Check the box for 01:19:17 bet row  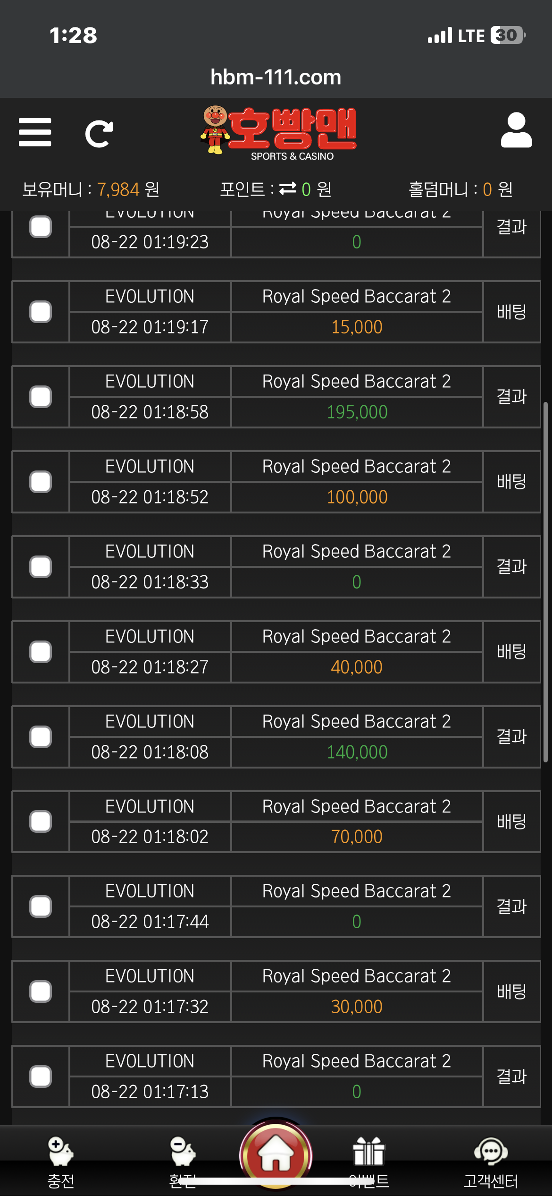click(41, 312)
